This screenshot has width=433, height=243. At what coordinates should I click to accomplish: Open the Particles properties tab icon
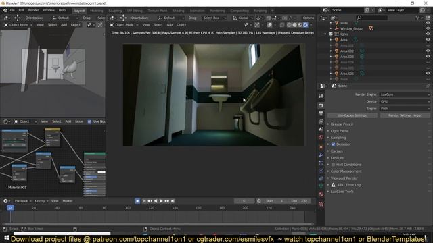[321, 163]
